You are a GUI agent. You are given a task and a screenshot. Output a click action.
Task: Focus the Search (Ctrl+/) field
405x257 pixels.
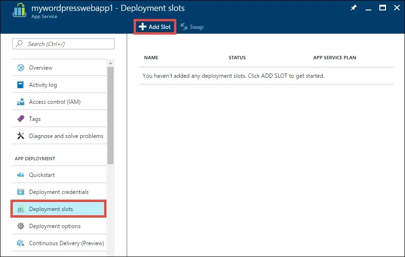tap(63, 44)
